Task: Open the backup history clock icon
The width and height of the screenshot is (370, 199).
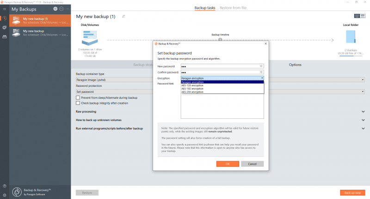Action: click(x=5, y=18)
